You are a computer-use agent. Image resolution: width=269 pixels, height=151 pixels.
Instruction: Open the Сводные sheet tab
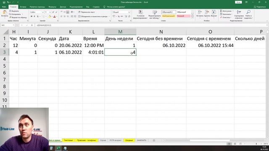(129, 141)
